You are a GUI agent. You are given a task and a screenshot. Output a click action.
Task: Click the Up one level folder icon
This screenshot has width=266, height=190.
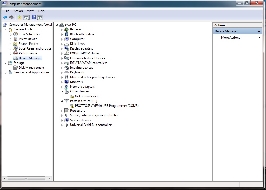click(20, 17)
